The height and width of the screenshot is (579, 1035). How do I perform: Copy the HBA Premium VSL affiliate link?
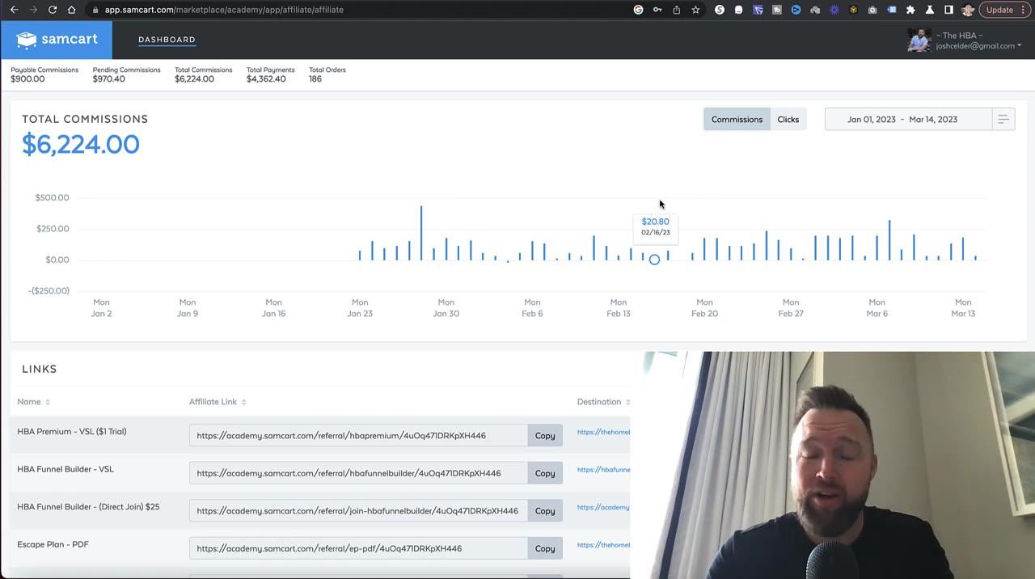point(545,435)
